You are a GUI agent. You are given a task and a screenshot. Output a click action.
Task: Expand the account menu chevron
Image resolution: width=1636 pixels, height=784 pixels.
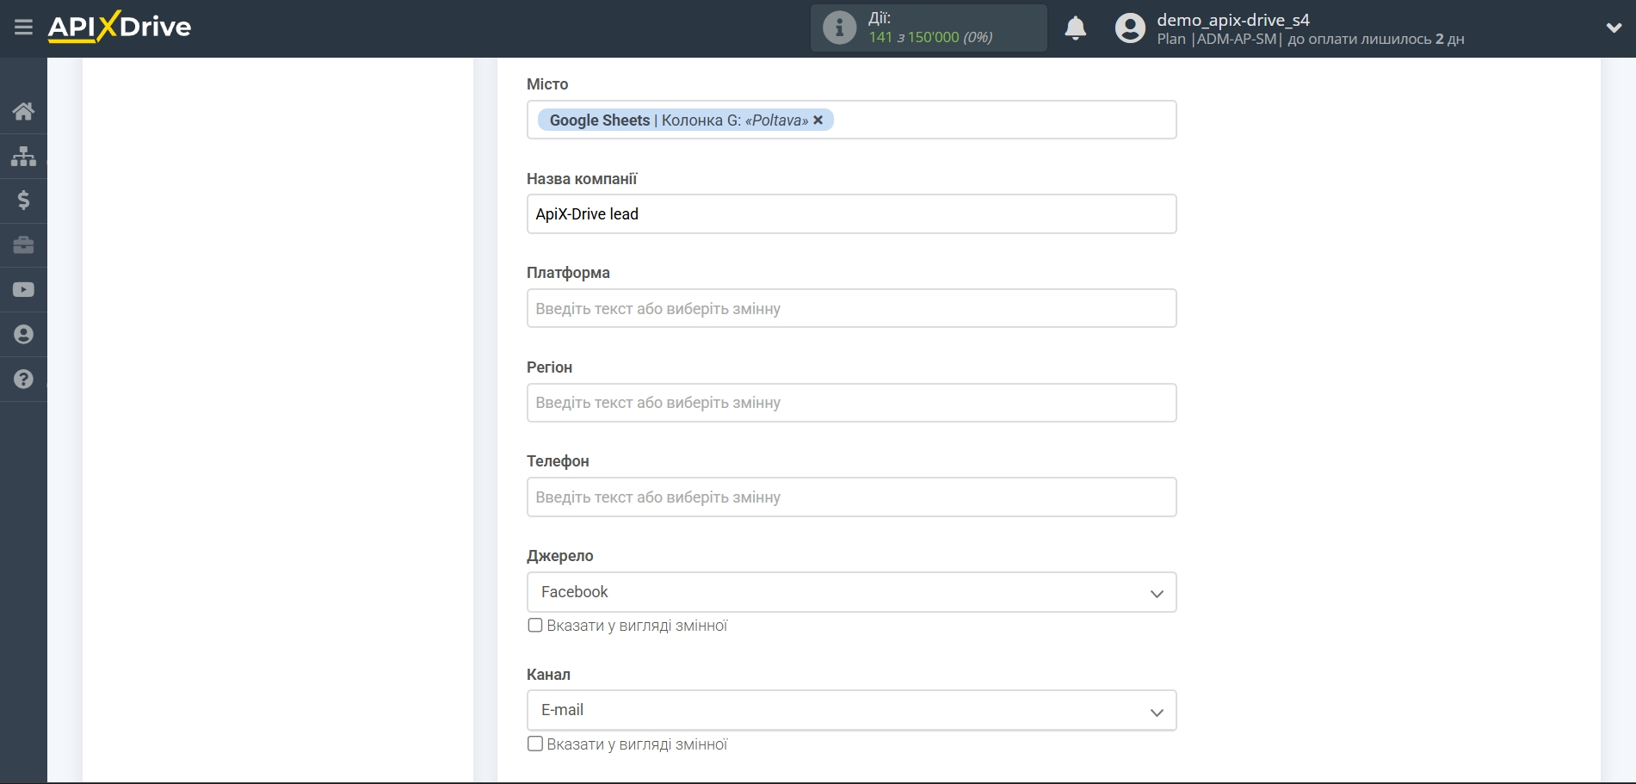point(1614,28)
